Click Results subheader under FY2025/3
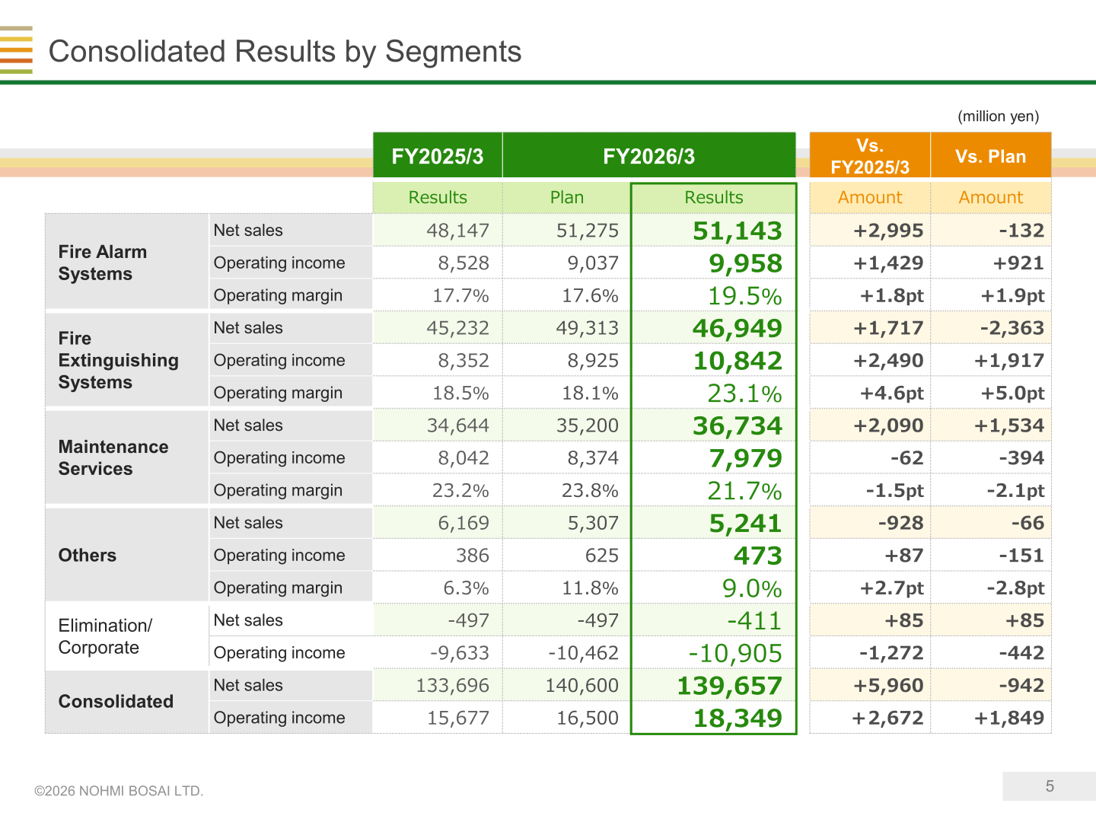Screen dimensions: 1096x822 tap(438, 197)
